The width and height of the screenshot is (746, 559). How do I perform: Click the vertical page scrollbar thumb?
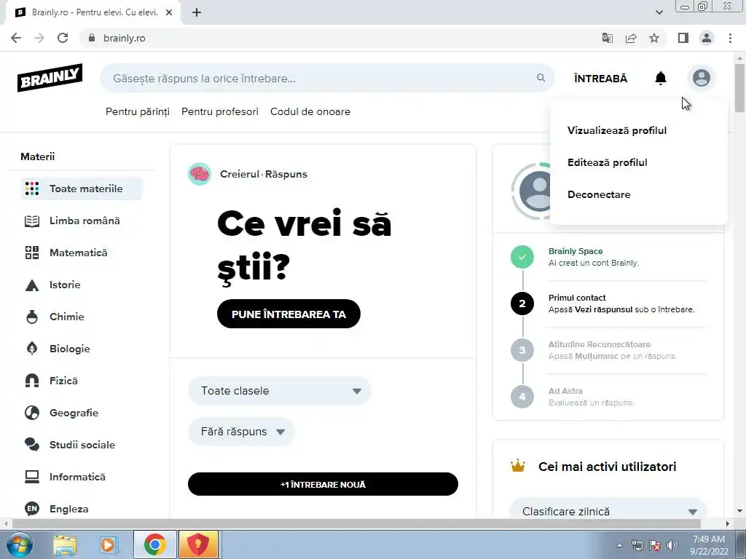(x=740, y=88)
